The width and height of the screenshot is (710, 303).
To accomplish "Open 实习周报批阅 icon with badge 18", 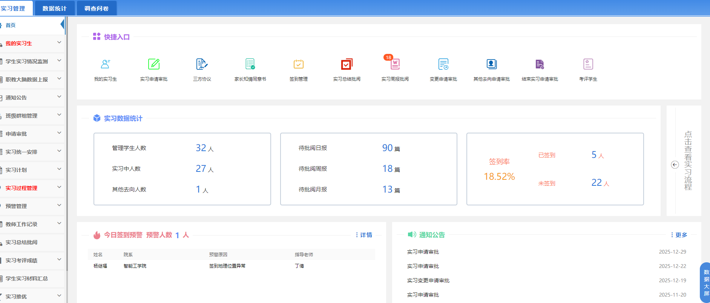I will pos(395,64).
